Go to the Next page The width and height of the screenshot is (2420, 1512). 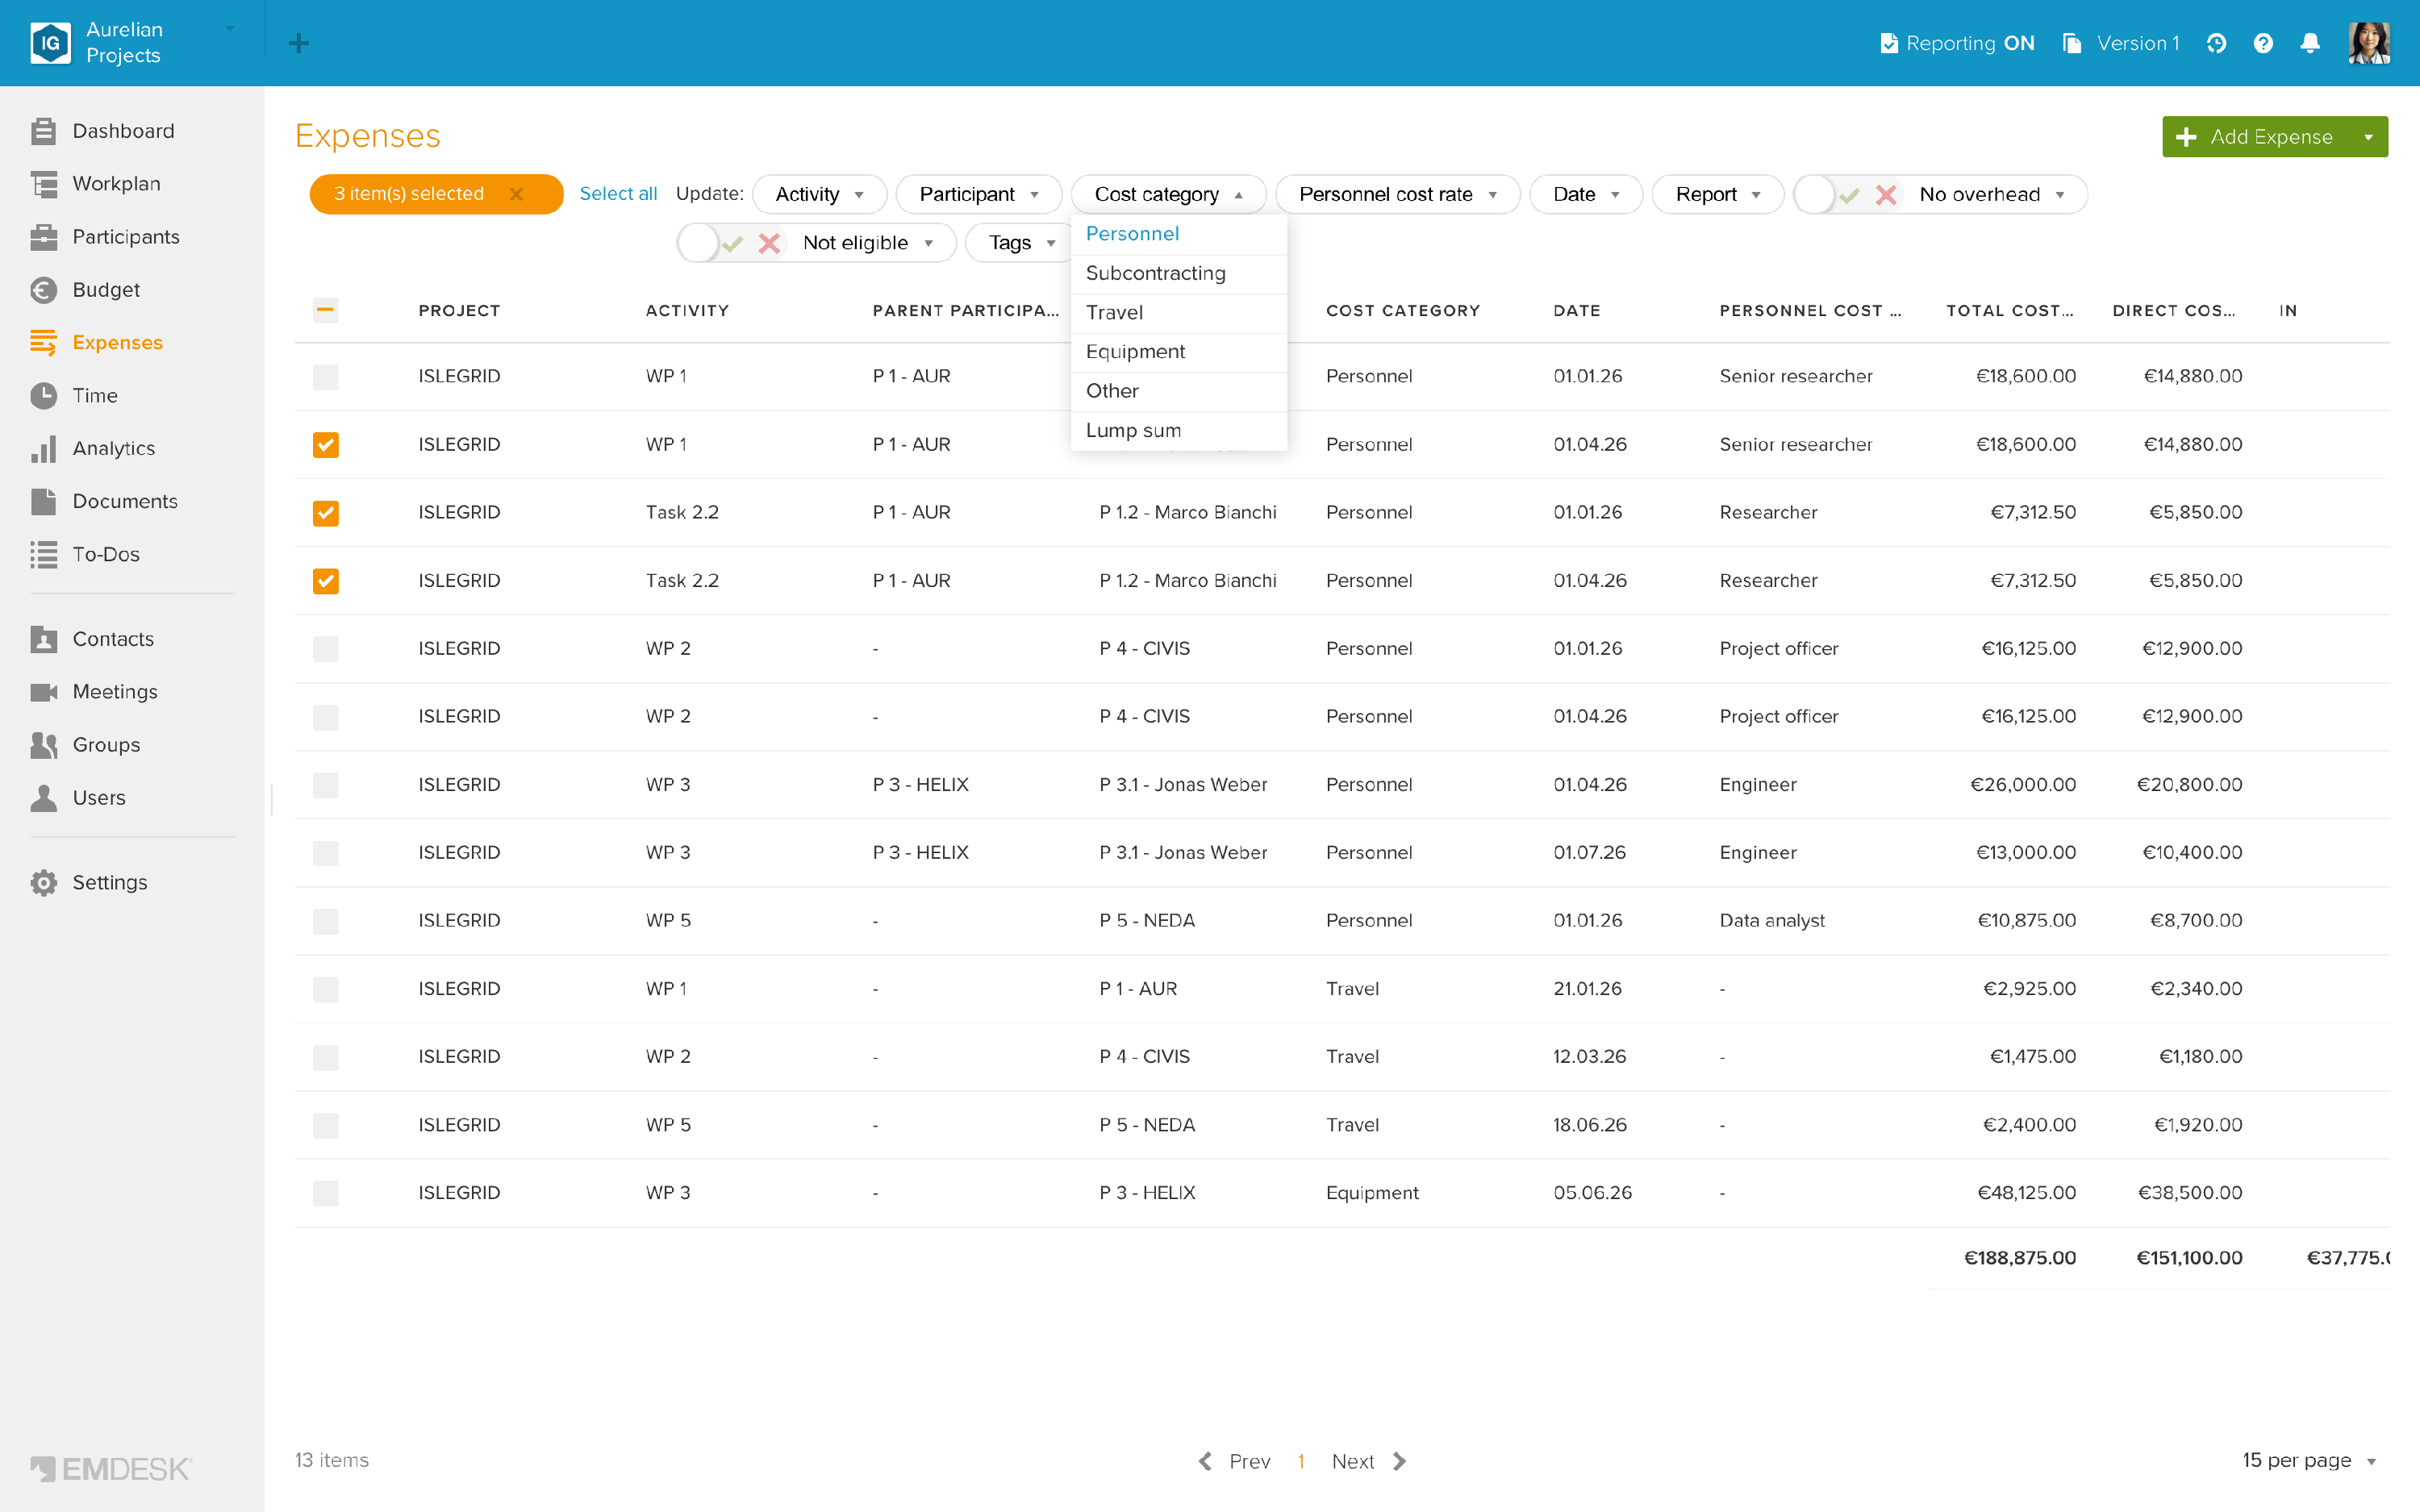[1368, 1461]
